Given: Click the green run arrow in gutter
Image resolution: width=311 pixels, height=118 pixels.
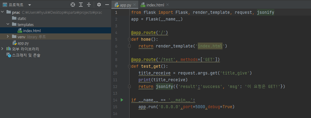Looking at the screenshot, I should (122, 100).
